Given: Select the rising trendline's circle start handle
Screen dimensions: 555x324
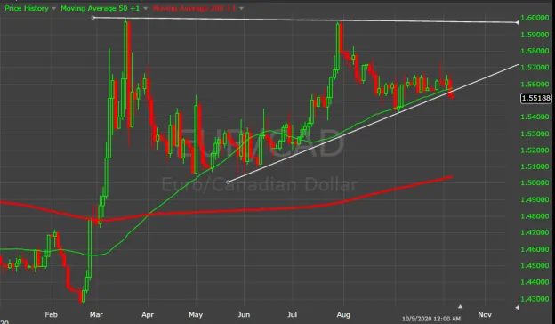Looking at the screenshot, I should pos(228,182).
